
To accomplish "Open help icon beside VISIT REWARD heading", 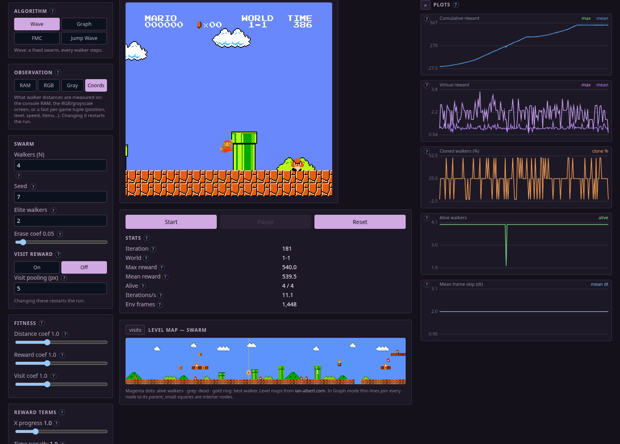I will [58, 254].
